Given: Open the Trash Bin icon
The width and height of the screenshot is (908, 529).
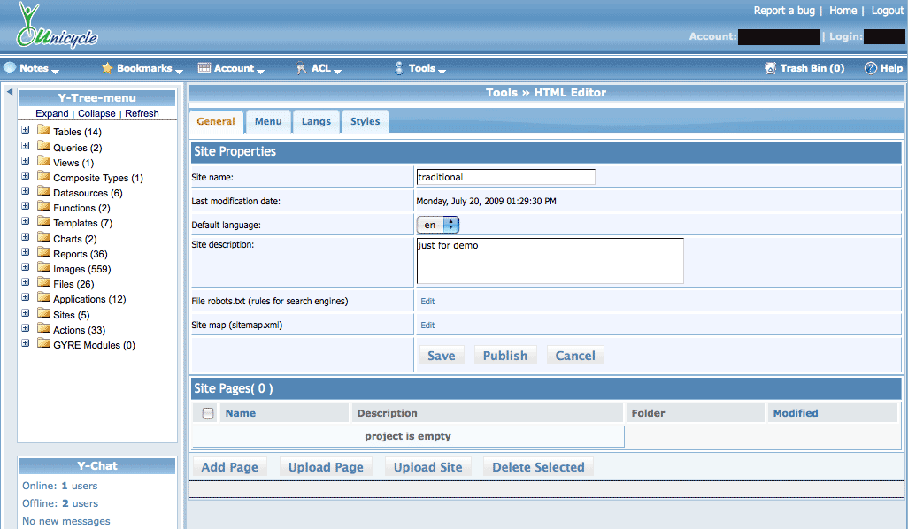Looking at the screenshot, I should click(771, 68).
